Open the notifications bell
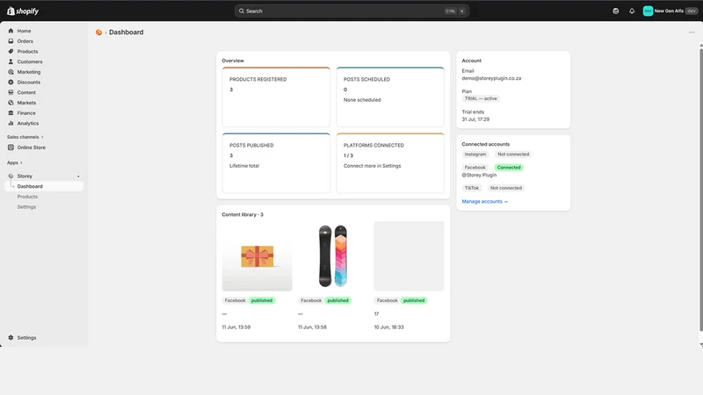The image size is (703, 395). click(x=632, y=11)
